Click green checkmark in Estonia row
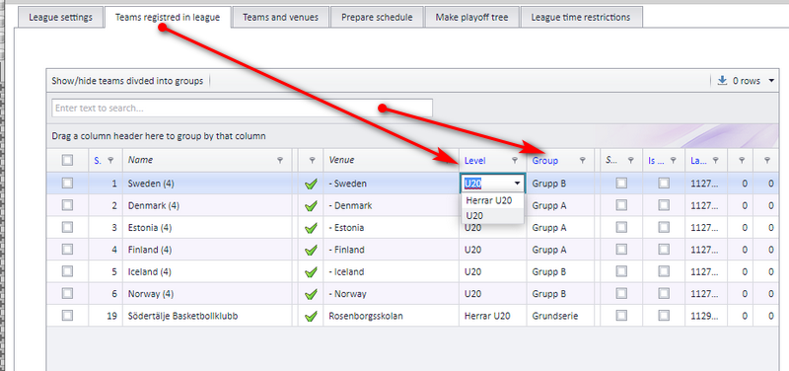Image resolution: width=789 pixels, height=371 pixels. coord(311,228)
